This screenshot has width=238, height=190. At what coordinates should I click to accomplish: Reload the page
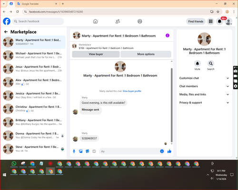tap(18, 12)
